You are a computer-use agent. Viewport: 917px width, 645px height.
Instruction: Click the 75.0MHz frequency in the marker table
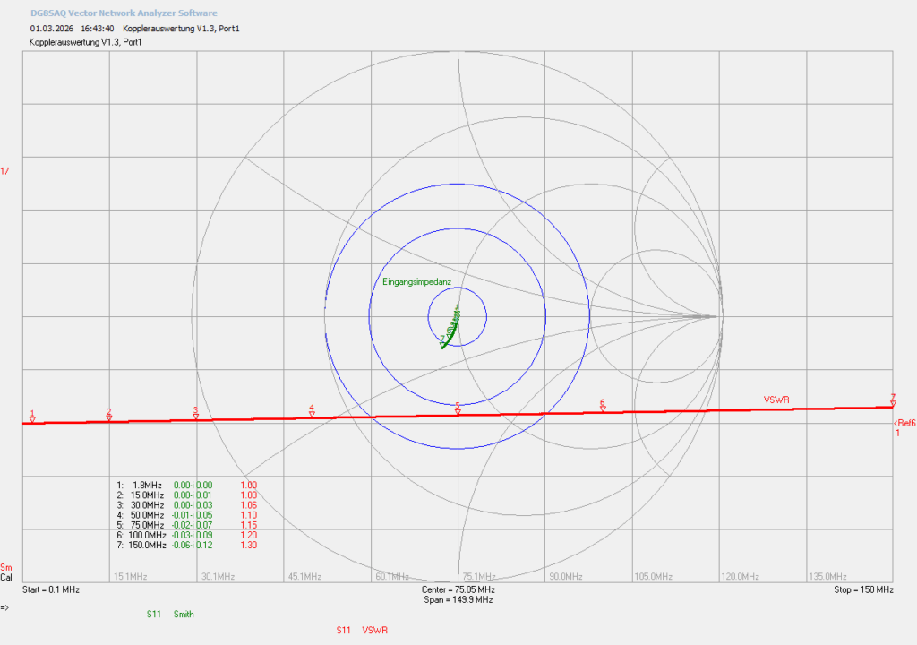coord(148,525)
